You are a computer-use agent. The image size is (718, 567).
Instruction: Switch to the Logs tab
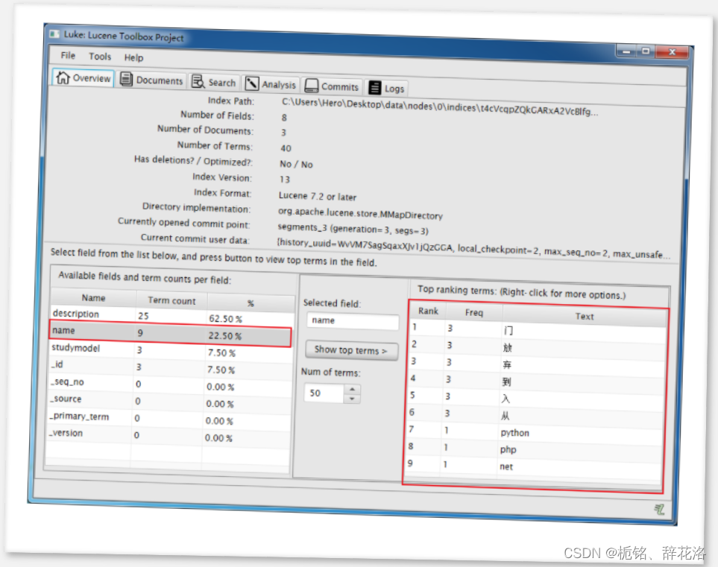(x=386, y=88)
